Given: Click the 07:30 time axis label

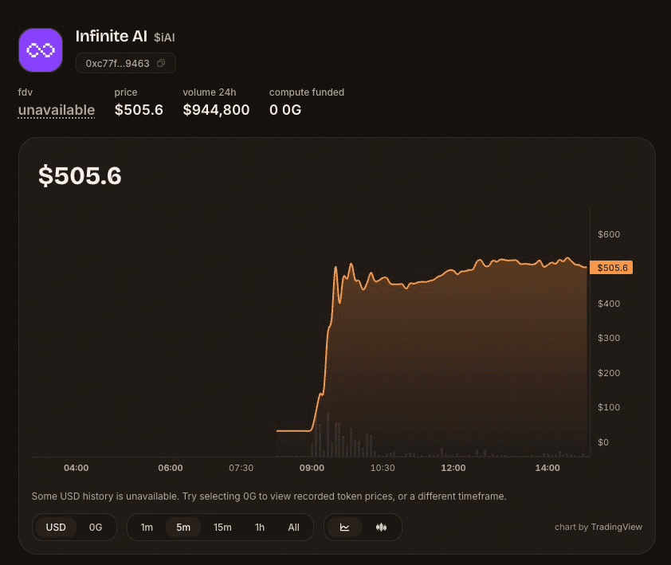Looking at the screenshot, I should pyautogui.click(x=241, y=468).
